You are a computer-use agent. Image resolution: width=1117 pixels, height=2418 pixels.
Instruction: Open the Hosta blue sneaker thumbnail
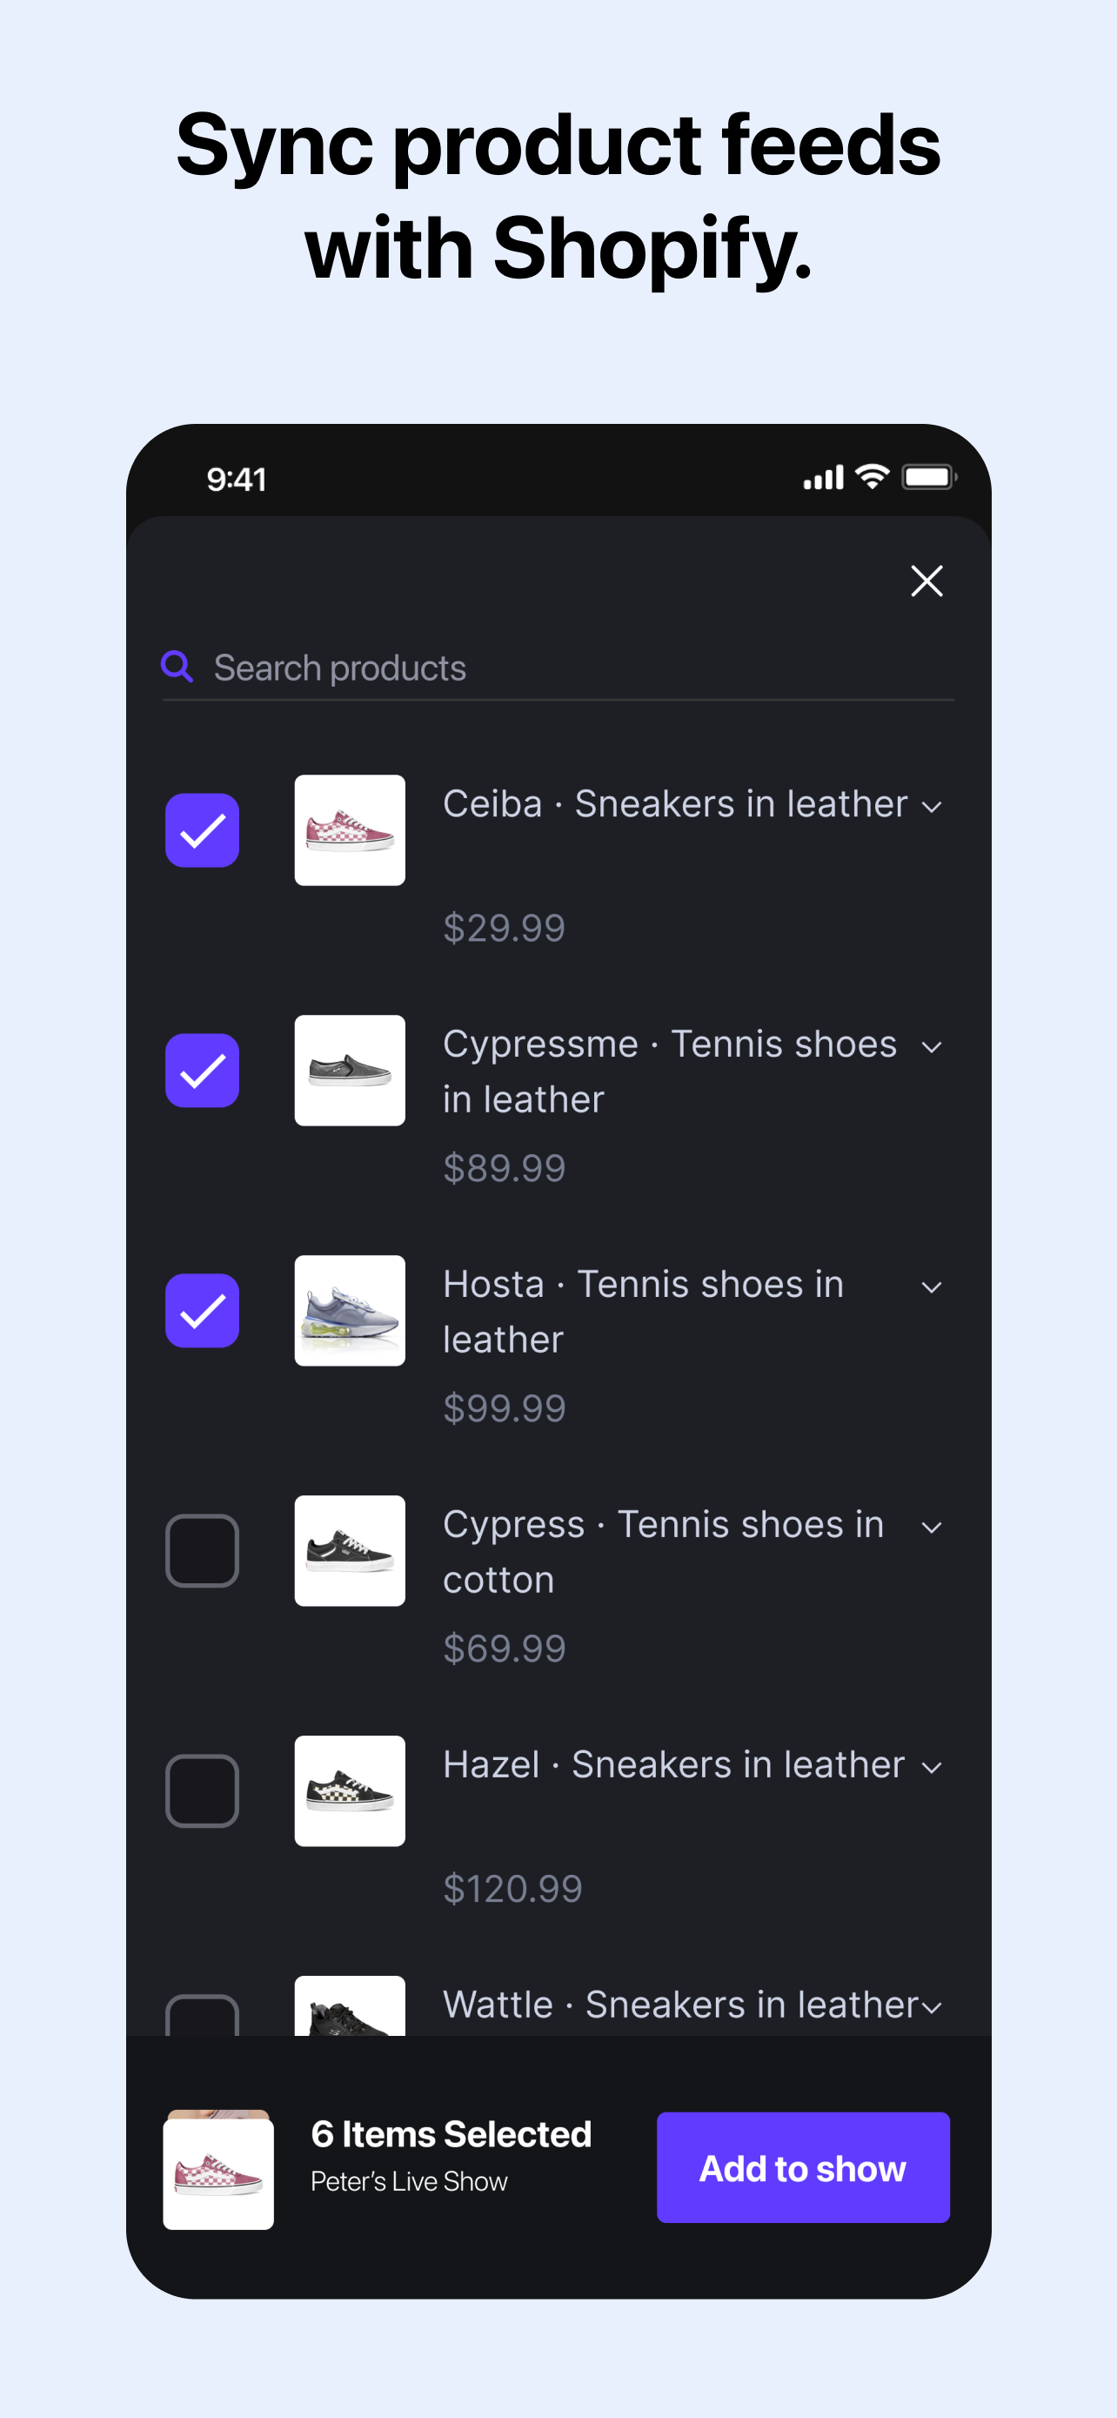pyautogui.click(x=350, y=1310)
